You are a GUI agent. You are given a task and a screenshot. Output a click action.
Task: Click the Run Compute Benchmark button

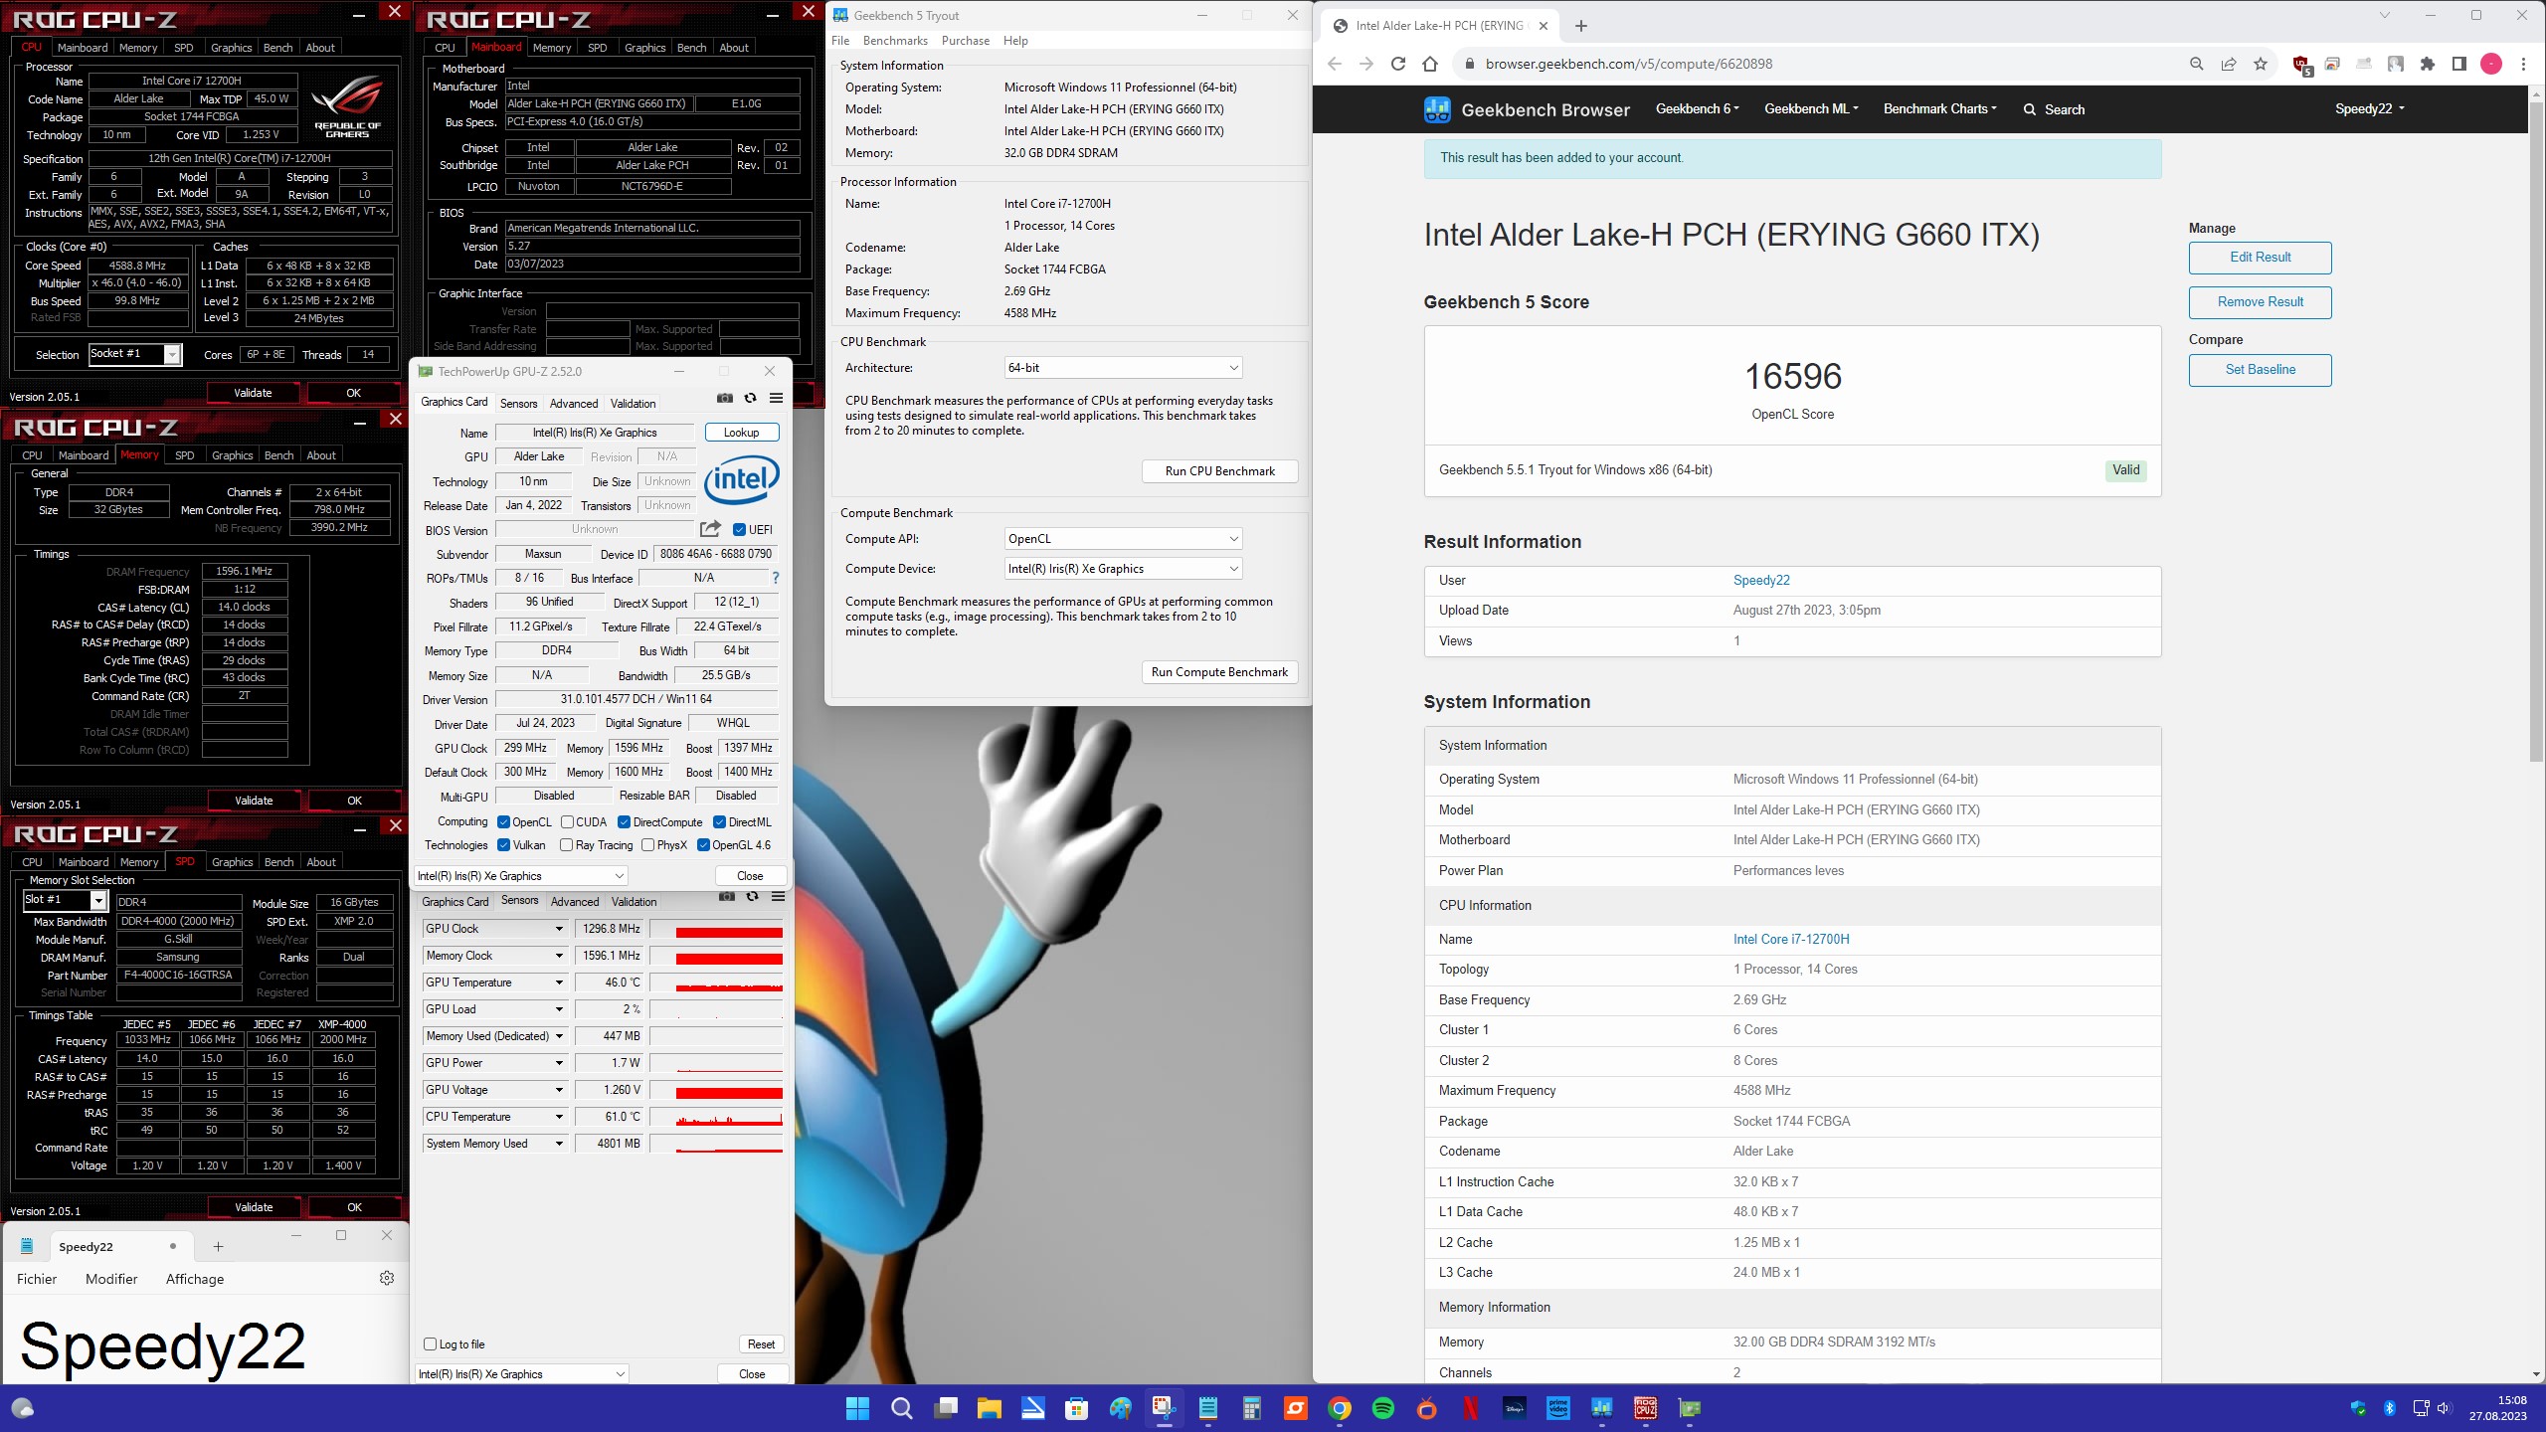coord(1219,672)
